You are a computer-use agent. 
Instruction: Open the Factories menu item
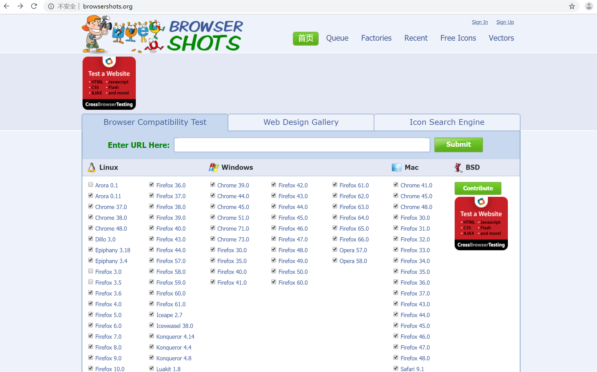click(x=376, y=38)
